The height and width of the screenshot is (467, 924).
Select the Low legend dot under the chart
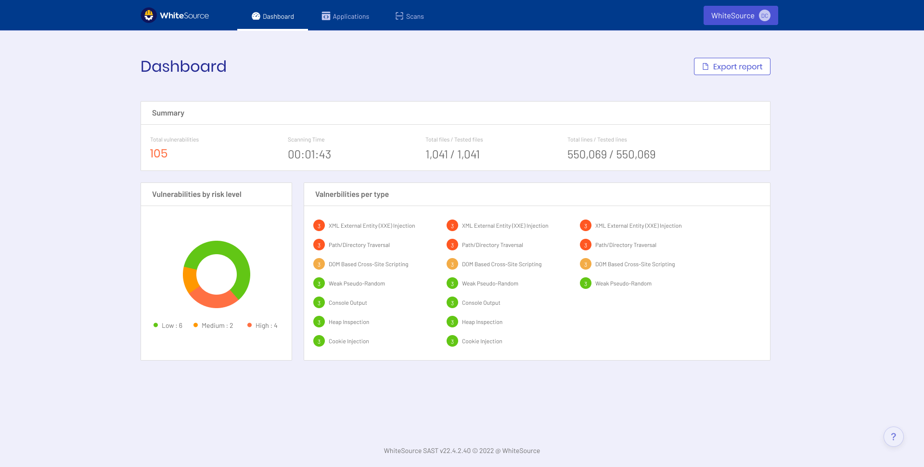[155, 325]
